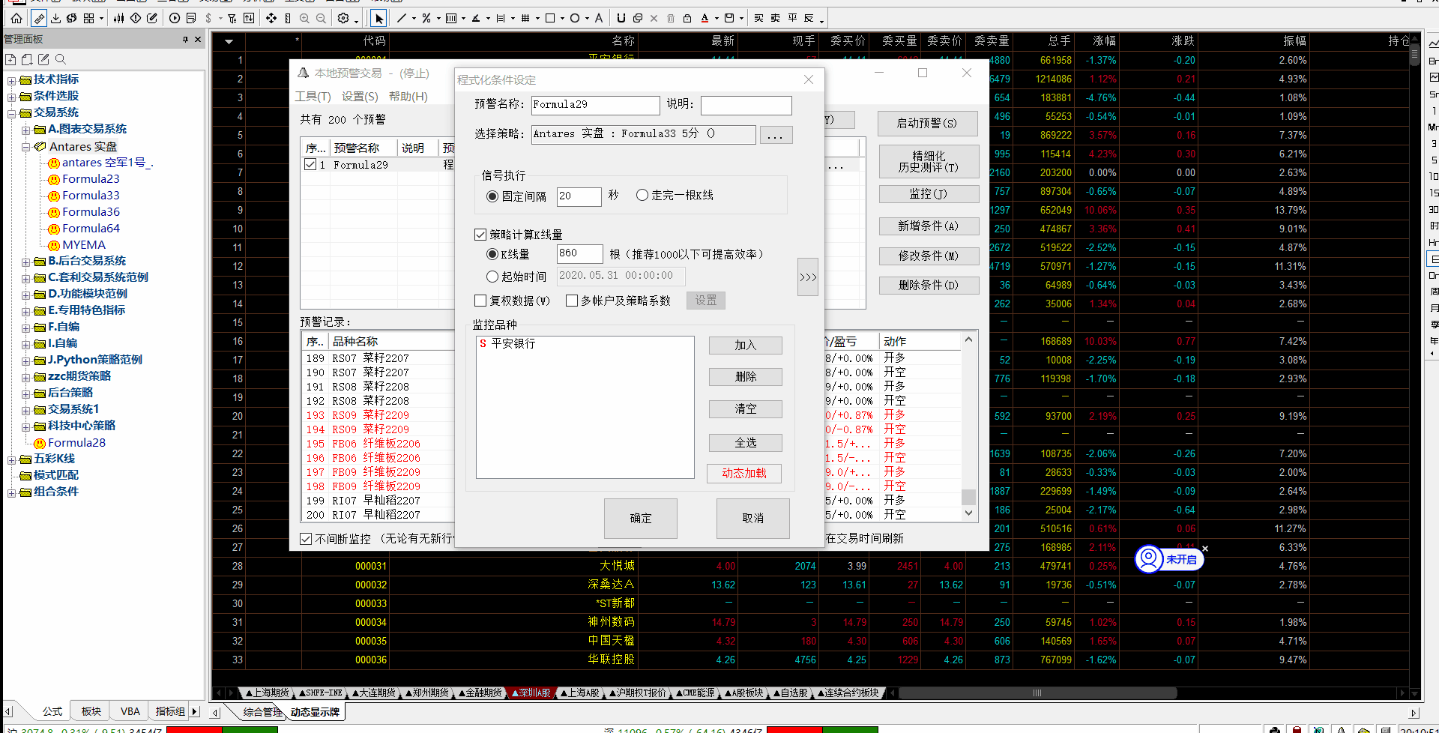This screenshot has width=1439, height=733.
Task: Click the 卖 sell toolbar button
Action: coord(776,18)
